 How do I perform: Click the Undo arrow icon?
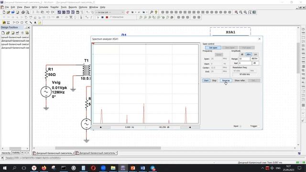[48, 12]
